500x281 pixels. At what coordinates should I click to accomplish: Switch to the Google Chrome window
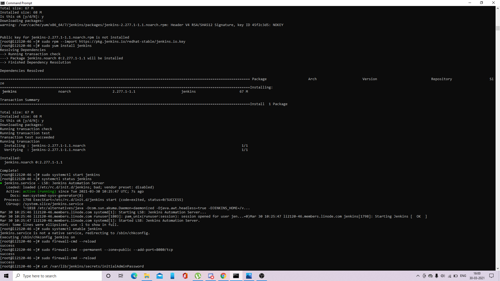(223, 276)
